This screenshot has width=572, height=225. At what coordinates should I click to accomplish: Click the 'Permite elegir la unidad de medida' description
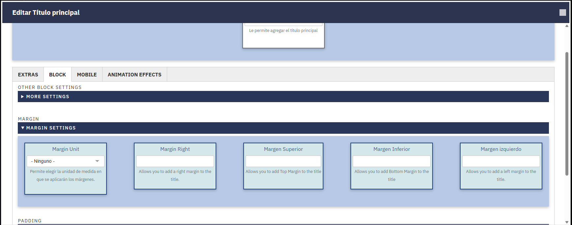tap(66, 176)
